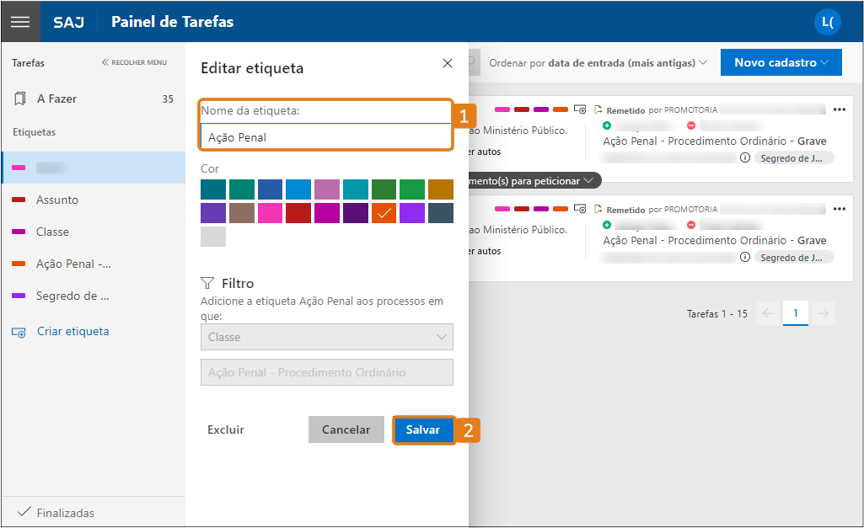Click the A Fazer bookmark icon
Screen dimensions: 864x528
pyautogui.click(x=20, y=99)
